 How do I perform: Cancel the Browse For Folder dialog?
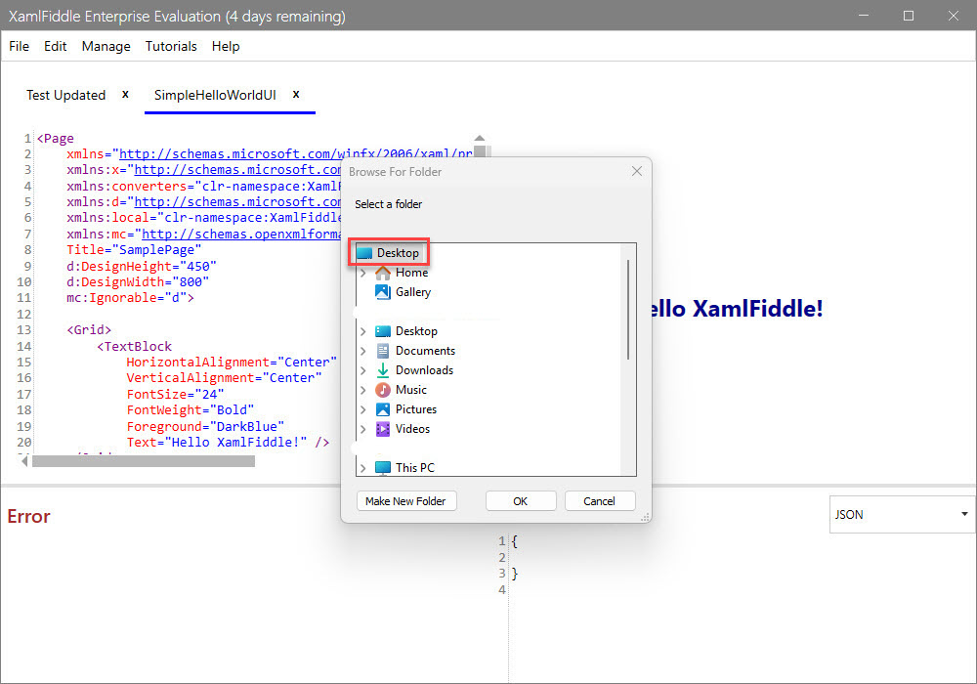click(600, 501)
